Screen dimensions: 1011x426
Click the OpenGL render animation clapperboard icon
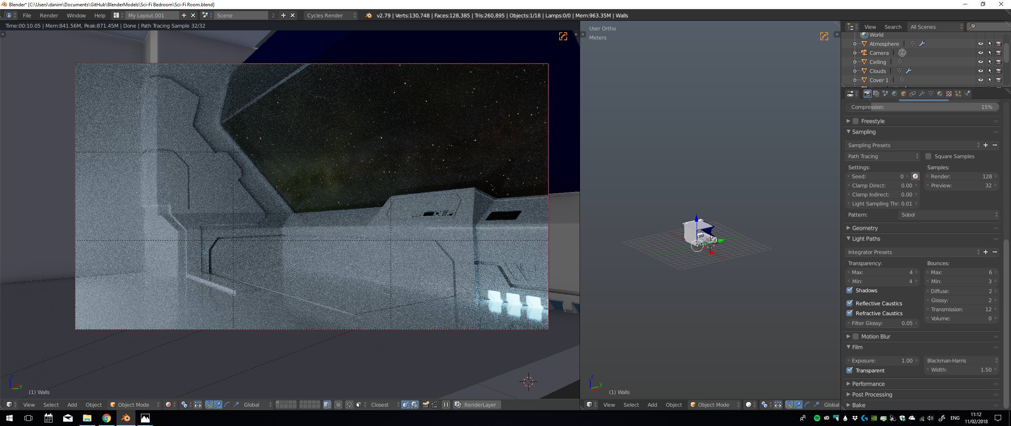(434, 405)
